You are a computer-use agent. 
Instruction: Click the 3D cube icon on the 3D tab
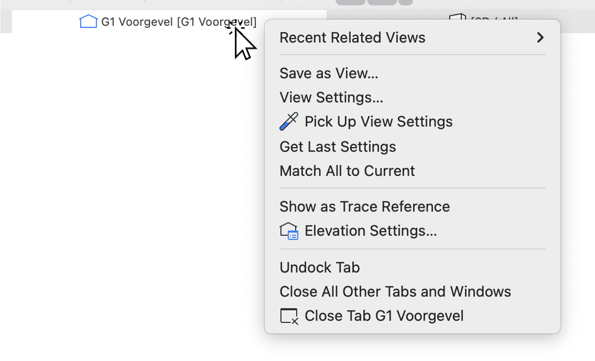click(x=457, y=18)
